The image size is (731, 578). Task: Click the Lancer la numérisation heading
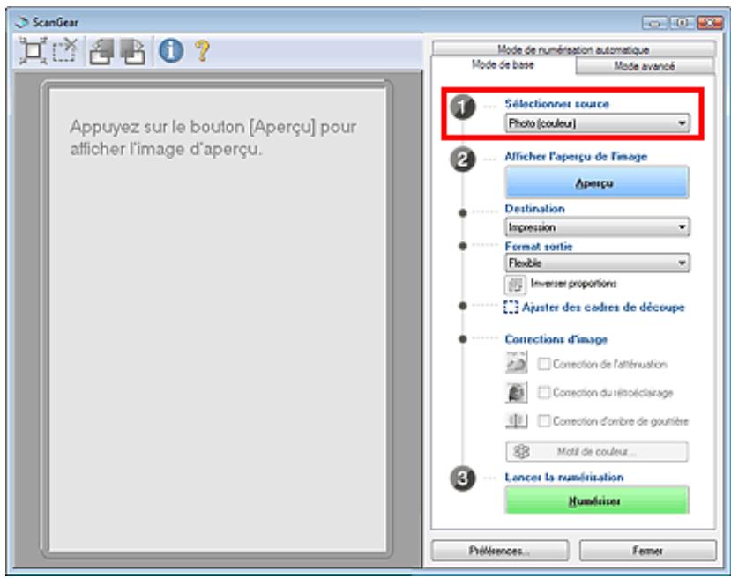564,477
